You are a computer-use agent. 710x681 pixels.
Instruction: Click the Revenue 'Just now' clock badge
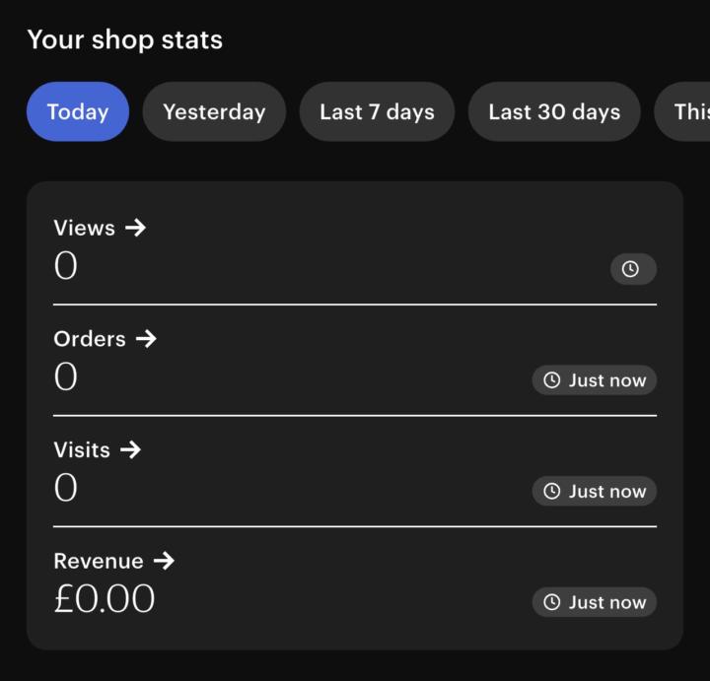pyautogui.click(x=595, y=602)
